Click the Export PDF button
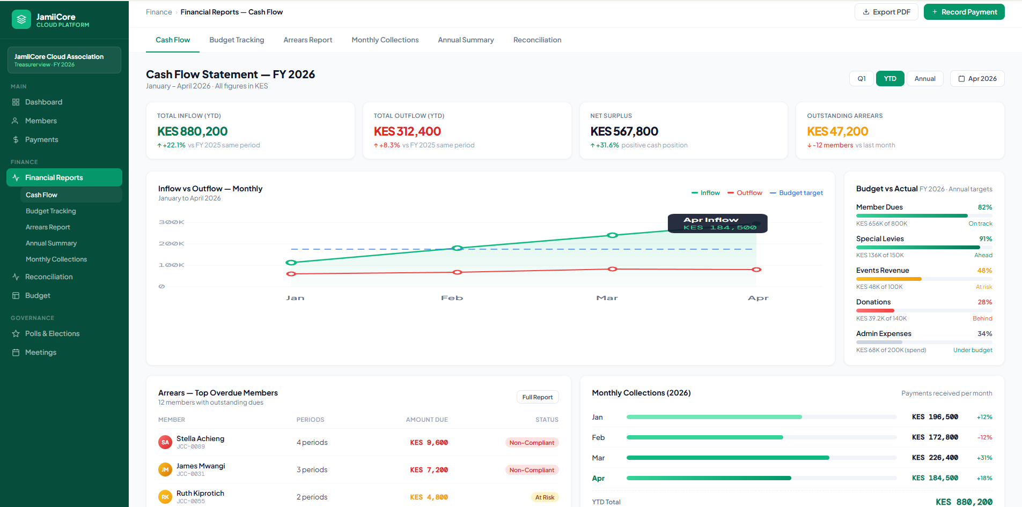Screen dimensions: 1022x507 886,12
